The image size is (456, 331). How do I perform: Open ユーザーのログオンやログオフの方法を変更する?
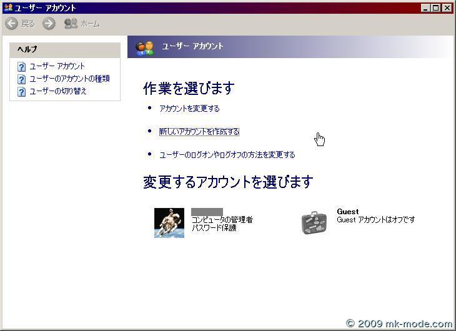pos(227,155)
